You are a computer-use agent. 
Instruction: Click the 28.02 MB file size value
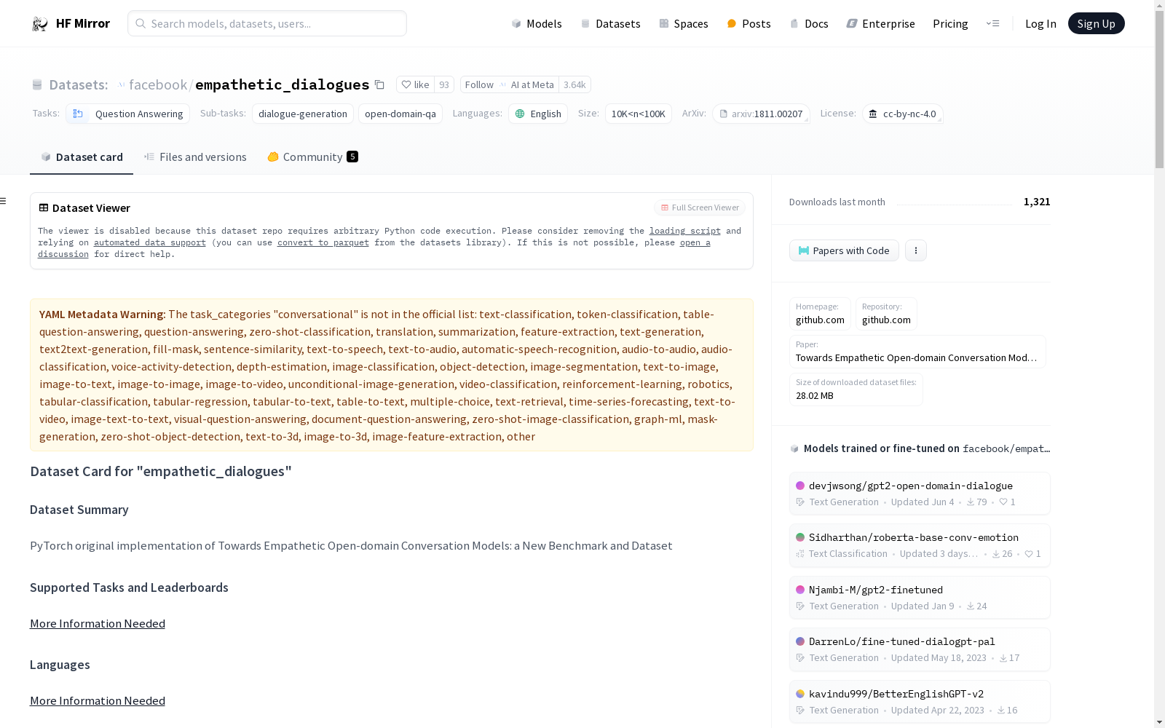815,395
